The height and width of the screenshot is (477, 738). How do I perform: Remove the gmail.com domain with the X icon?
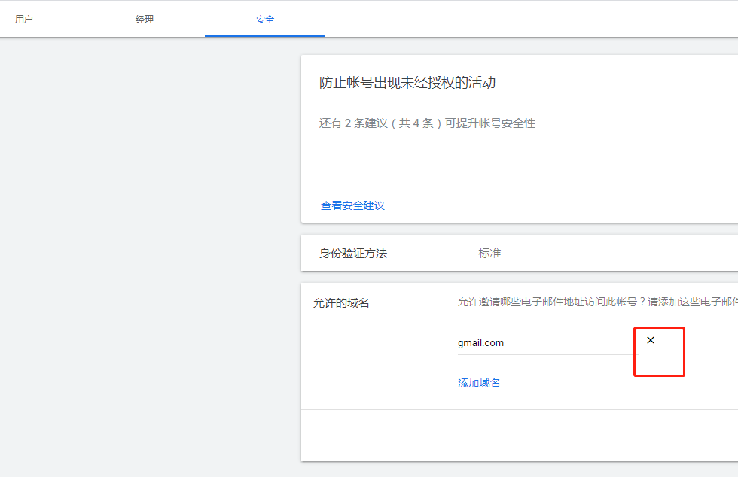tap(651, 340)
